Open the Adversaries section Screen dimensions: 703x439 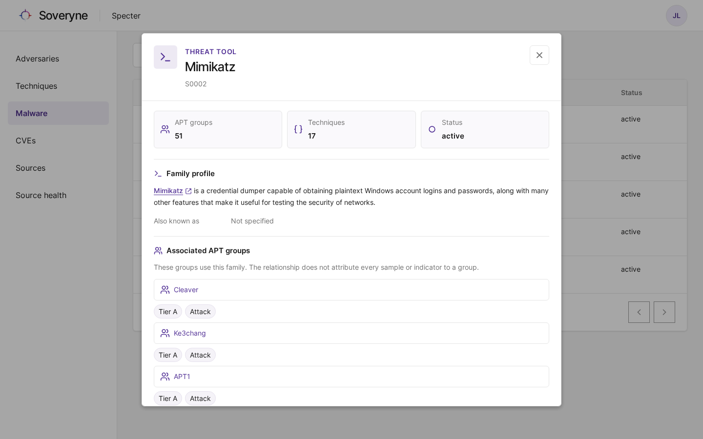58,59
